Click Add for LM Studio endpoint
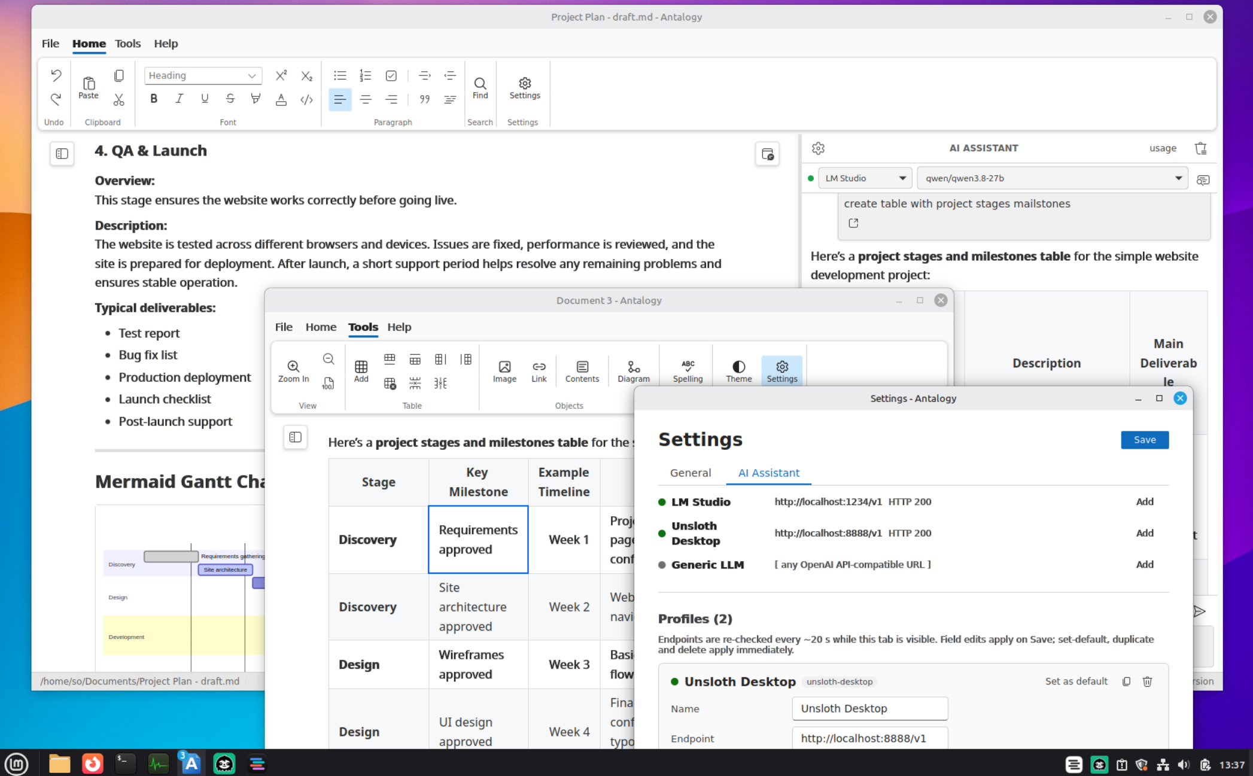This screenshot has height=776, width=1253. (x=1145, y=502)
